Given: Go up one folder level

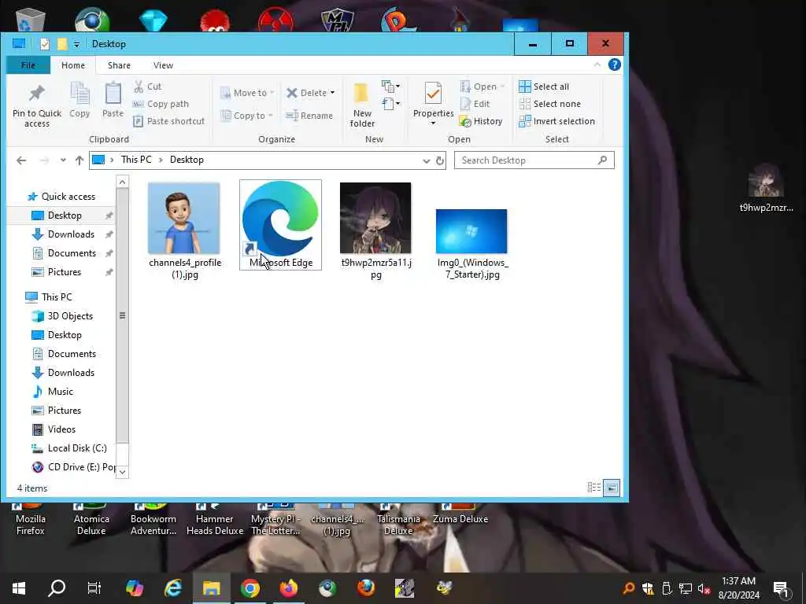Looking at the screenshot, I should pyautogui.click(x=79, y=160).
